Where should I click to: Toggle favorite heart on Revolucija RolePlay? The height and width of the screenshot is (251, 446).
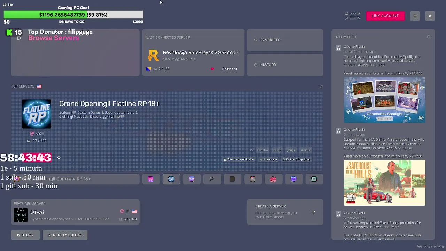click(212, 69)
